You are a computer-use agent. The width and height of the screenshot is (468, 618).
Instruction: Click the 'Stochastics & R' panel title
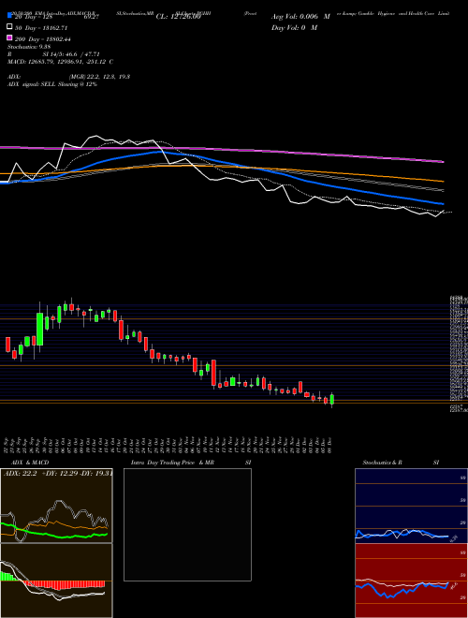click(x=383, y=463)
